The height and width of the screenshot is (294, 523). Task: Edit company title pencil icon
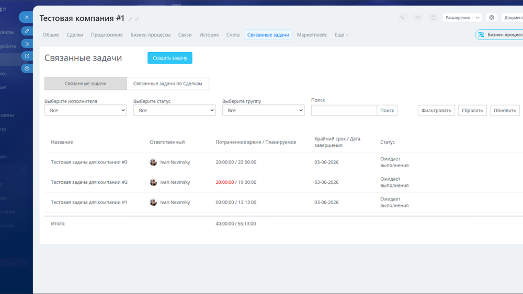point(130,19)
